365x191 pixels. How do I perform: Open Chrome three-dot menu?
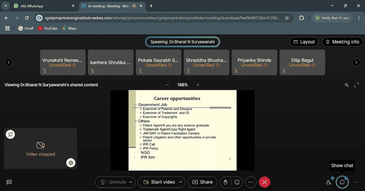(x=359, y=18)
